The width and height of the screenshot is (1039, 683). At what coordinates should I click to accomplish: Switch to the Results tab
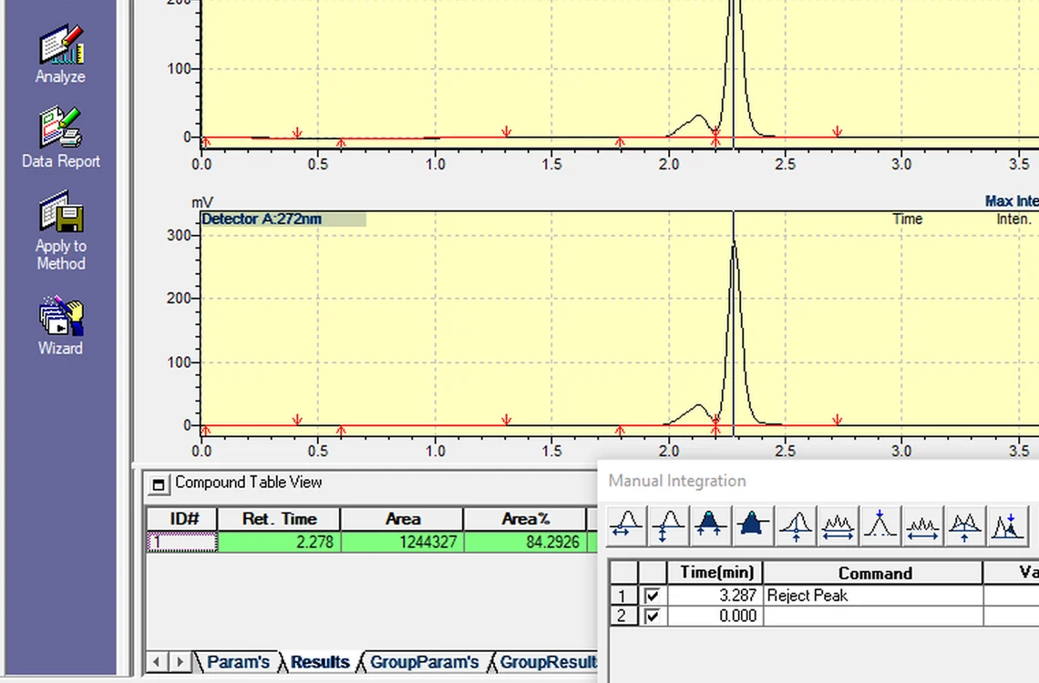319,662
